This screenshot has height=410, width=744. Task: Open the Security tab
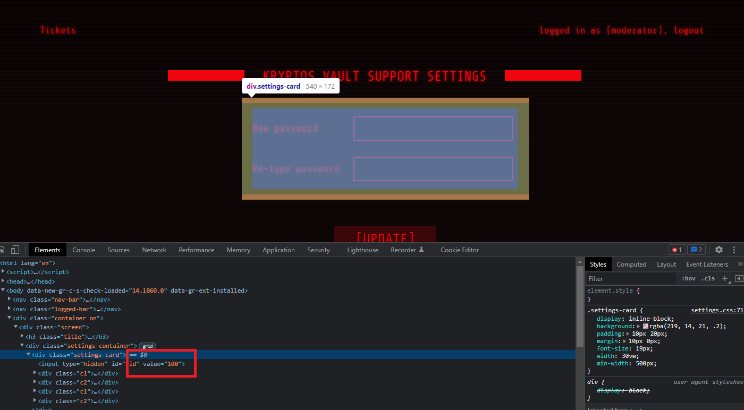(x=318, y=250)
